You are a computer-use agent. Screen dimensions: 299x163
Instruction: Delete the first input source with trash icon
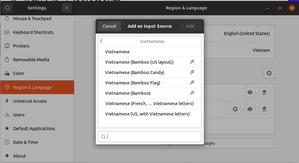tap(264, 92)
